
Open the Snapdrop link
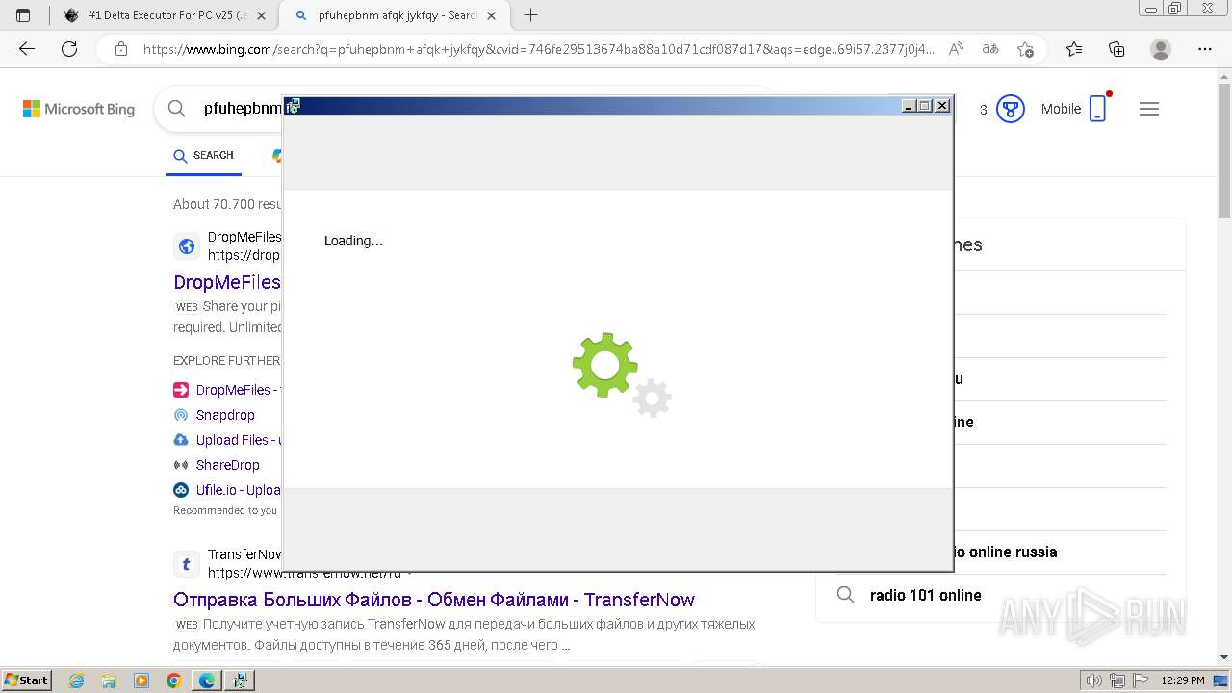click(225, 415)
